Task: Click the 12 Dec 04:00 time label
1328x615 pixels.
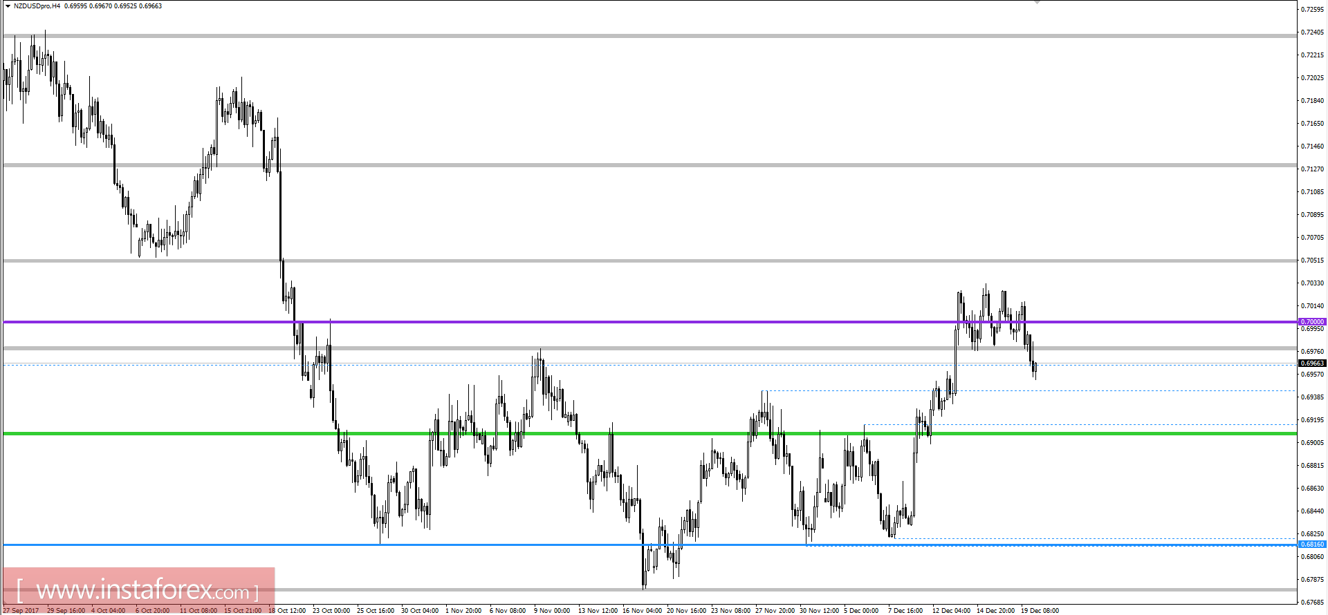Action: [x=951, y=610]
